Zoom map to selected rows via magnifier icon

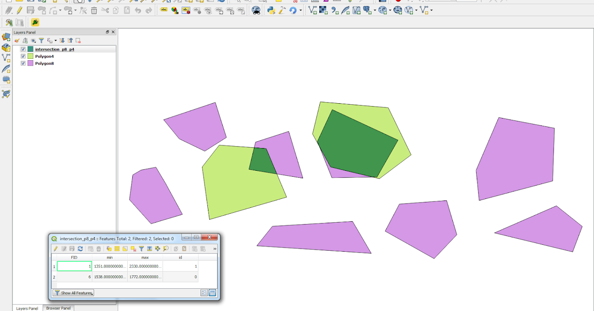[166, 248]
